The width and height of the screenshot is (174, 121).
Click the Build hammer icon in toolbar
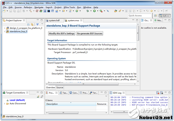31,11
